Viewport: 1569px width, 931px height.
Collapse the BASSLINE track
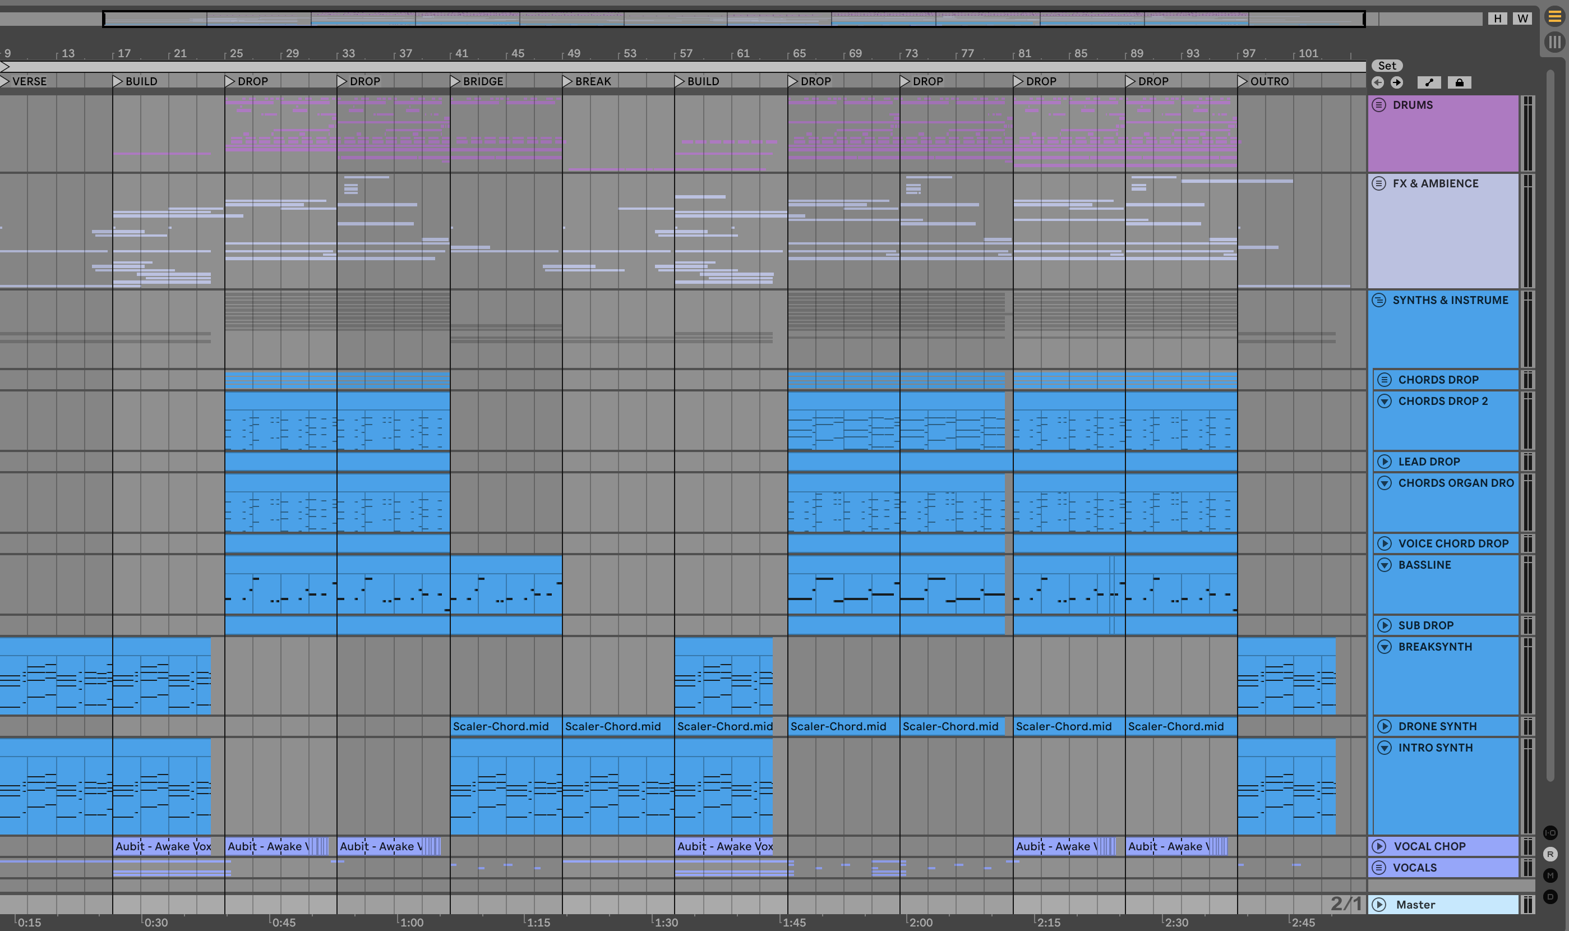click(1384, 565)
